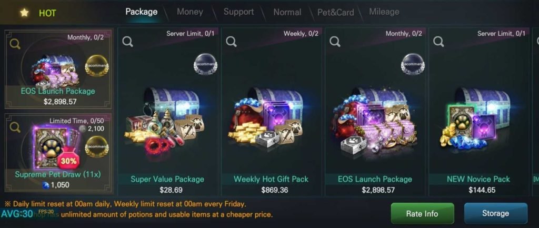Click the magnifier on Super Value Package

[127, 42]
